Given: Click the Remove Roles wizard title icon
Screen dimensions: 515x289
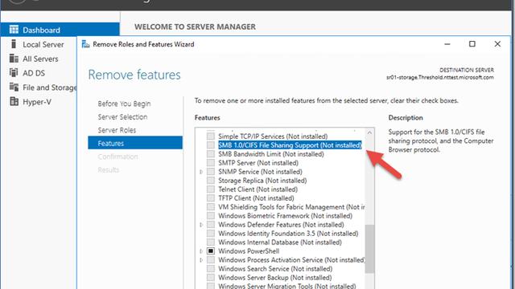Looking at the screenshot, I should [85, 44].
